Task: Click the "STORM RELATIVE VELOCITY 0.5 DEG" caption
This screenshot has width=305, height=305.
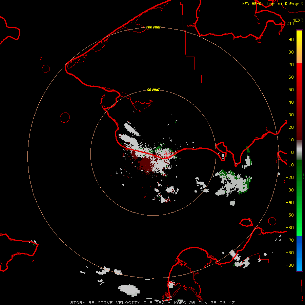Action: (x=117, y=303)
